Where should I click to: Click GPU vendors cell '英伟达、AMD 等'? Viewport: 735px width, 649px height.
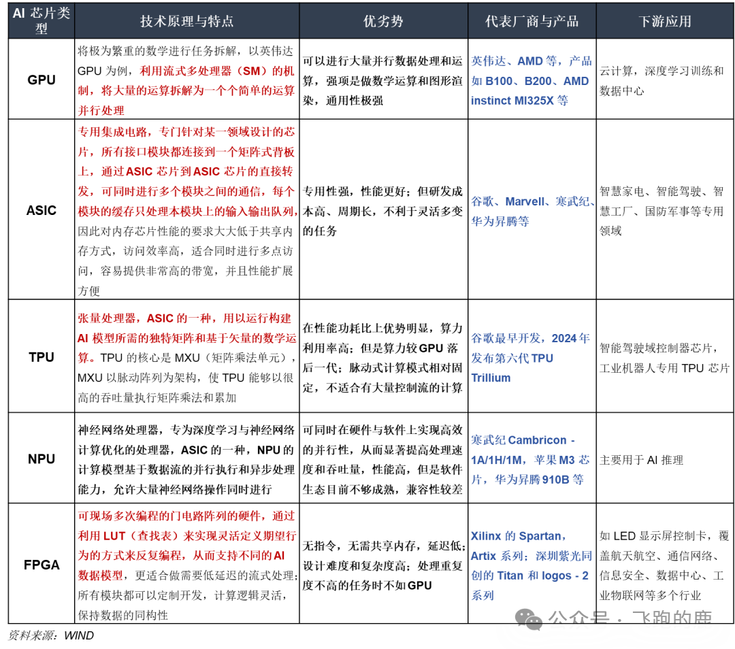pyautogui.click(x=514, y=61)
